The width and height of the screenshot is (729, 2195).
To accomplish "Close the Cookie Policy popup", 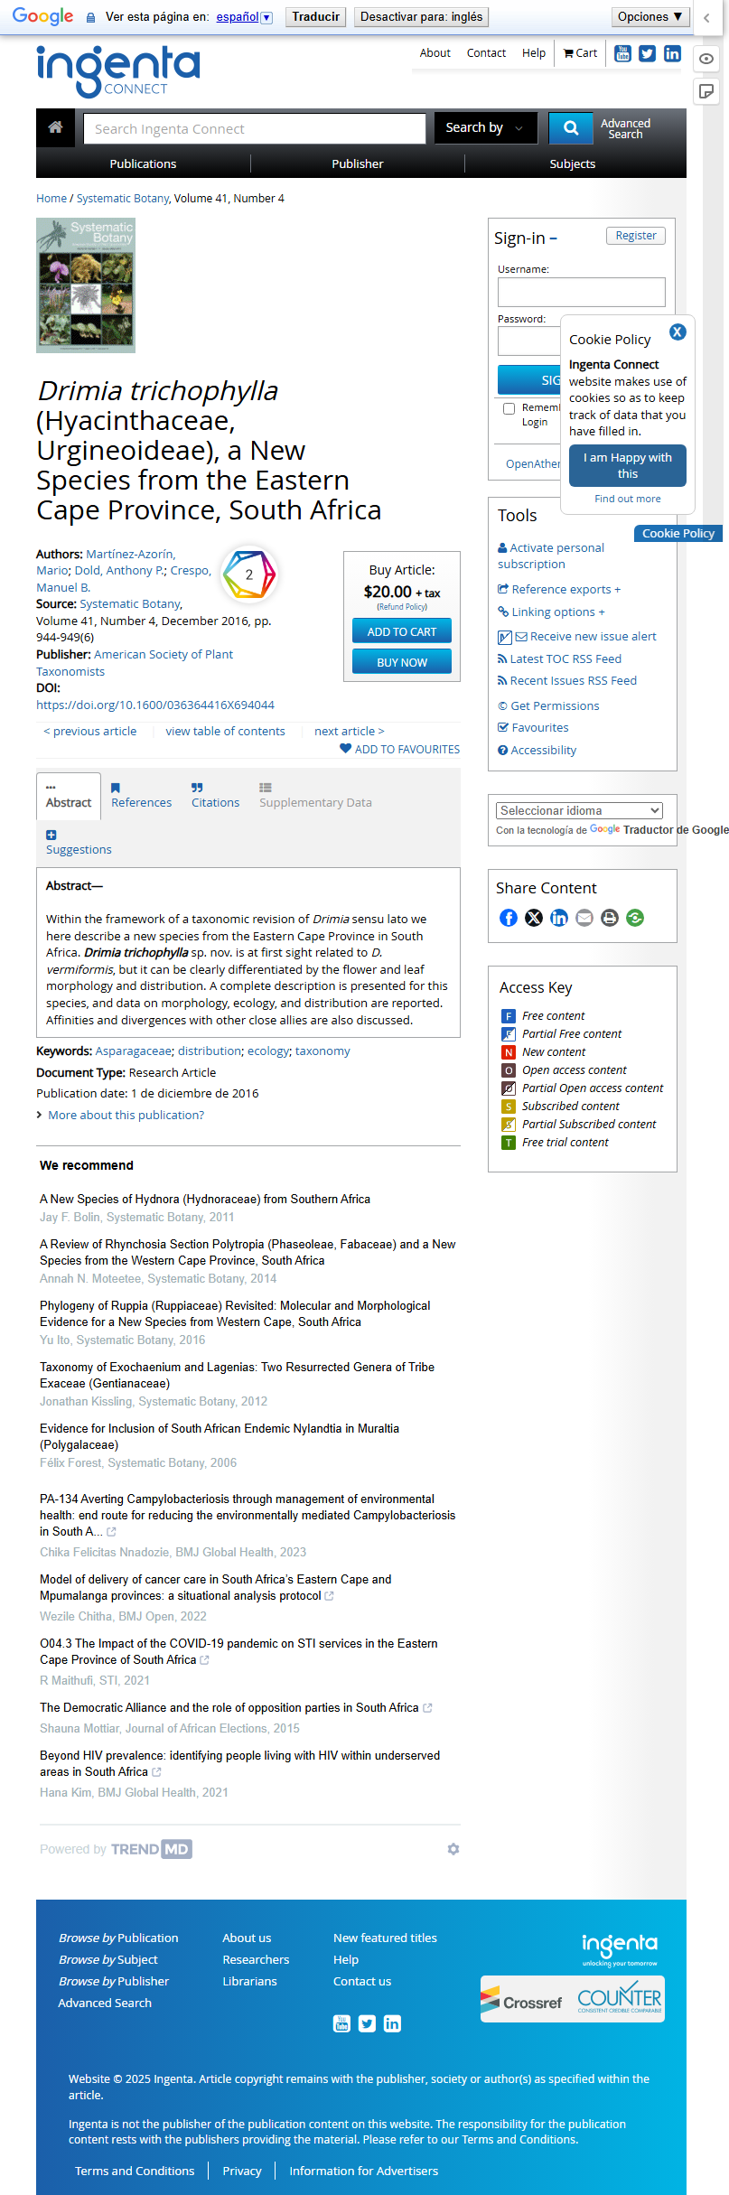I will (678, 332).
